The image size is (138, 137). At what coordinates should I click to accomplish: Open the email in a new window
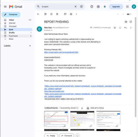pyautogui.click(x=131, y=22)
